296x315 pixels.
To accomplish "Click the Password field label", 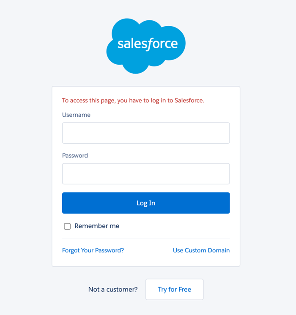I will point(75,156).
